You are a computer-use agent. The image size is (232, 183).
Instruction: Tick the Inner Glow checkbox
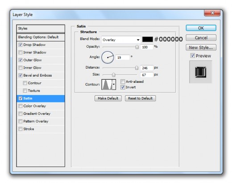tap(20, 68)
